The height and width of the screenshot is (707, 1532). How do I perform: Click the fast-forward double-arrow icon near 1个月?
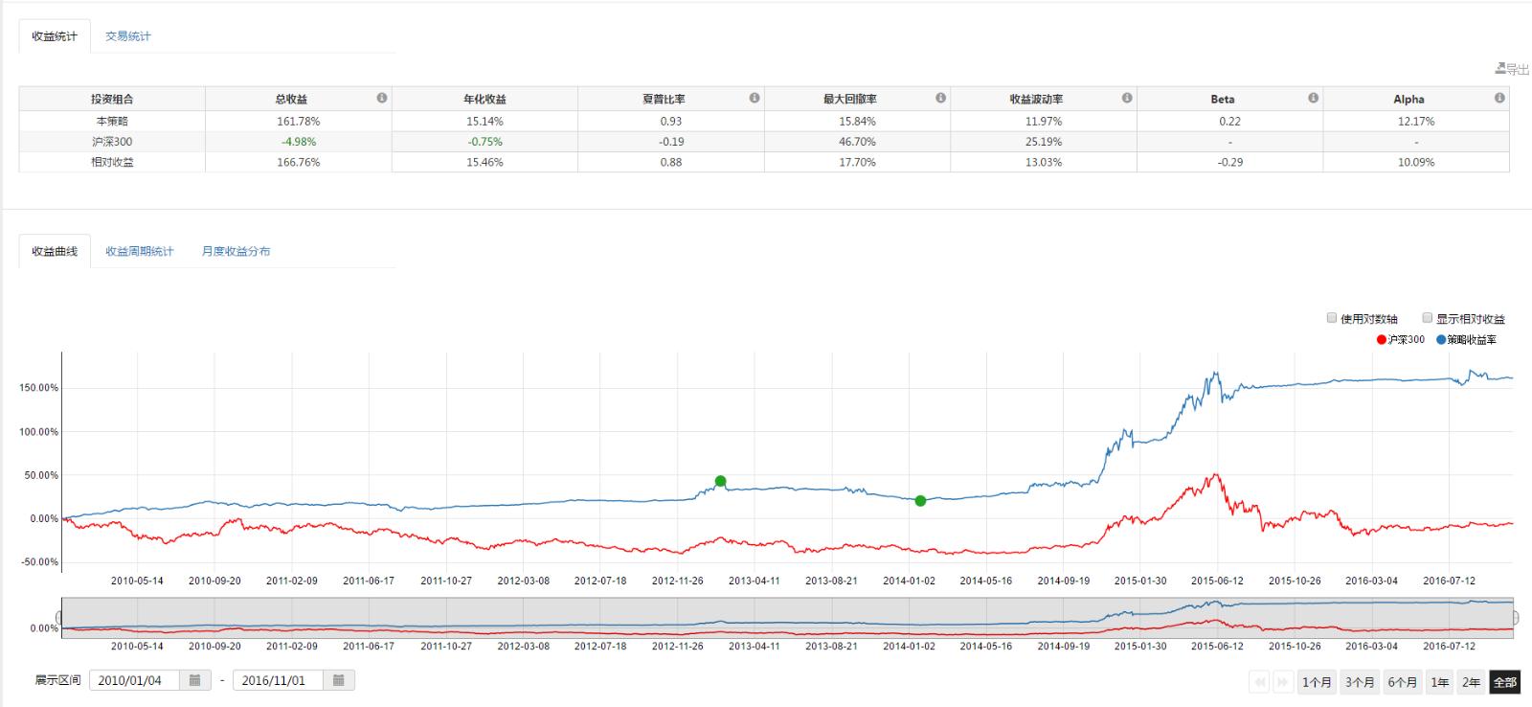click(1282, 682)
